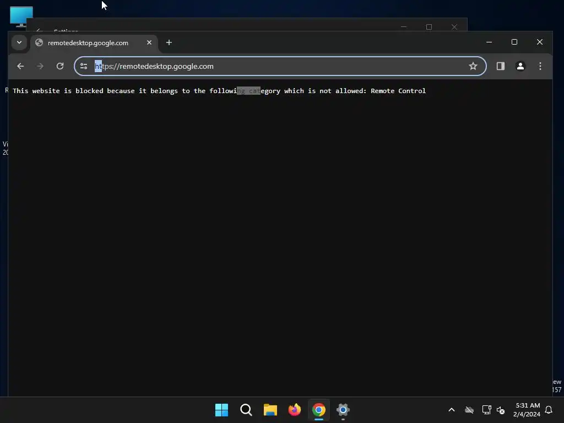Minimize the Chrome window

pos(489,42)
